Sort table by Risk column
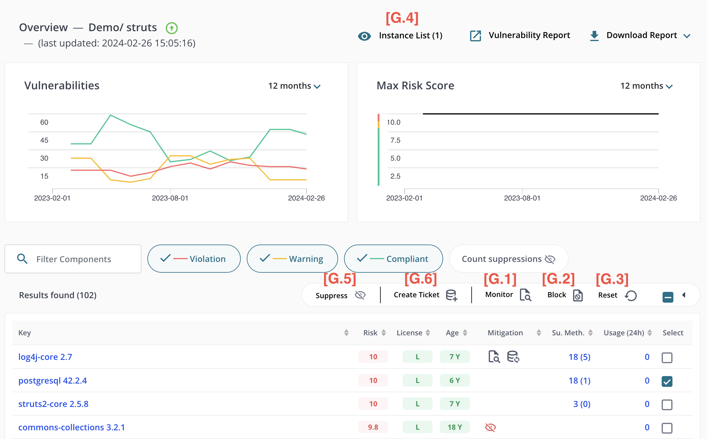The height and width of the screenshot is (439, 707). 384,333
